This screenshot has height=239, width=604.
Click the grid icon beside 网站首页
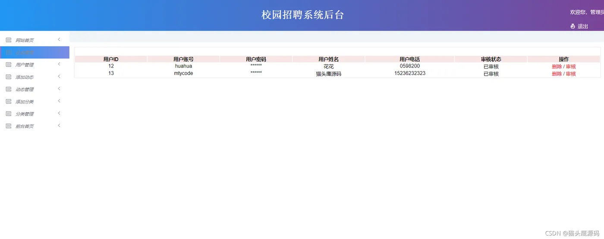click(8, 40)
